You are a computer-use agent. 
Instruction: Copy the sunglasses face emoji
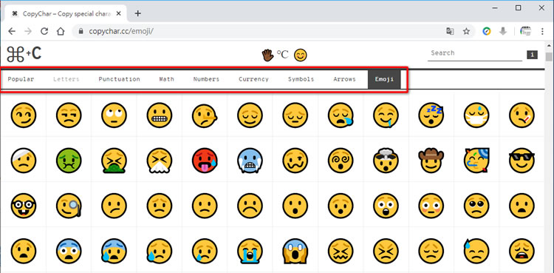(x=521, y=161)
